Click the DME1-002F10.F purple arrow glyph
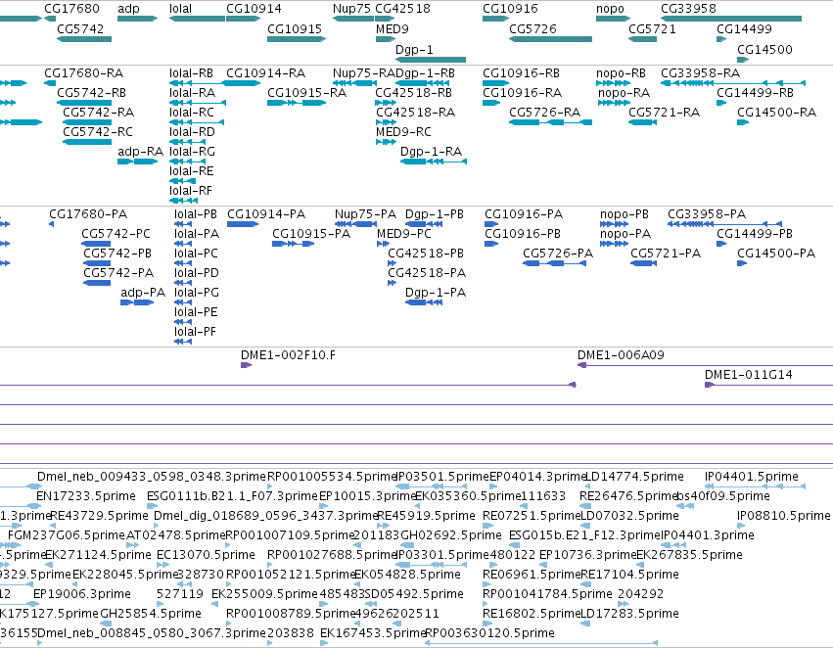Screen dimensions: 833x648 246,365
